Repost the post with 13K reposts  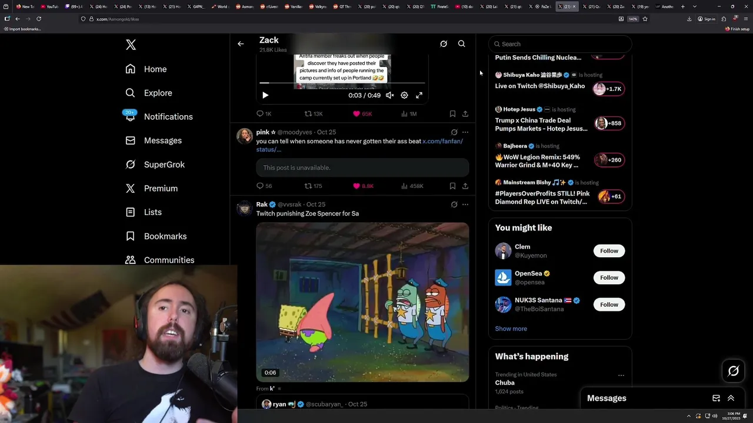tap(313, 113)
